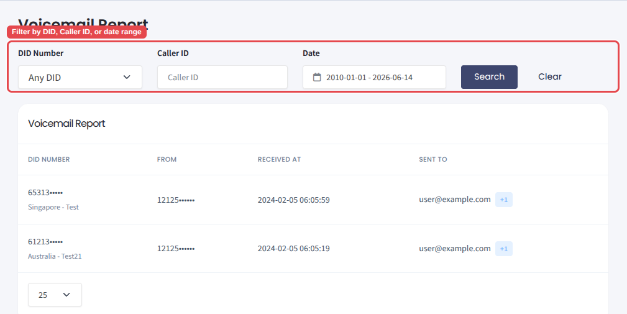Click the SENT TO column header
The height and width of the screenshot is (314, 627).
tap(433, 159)
